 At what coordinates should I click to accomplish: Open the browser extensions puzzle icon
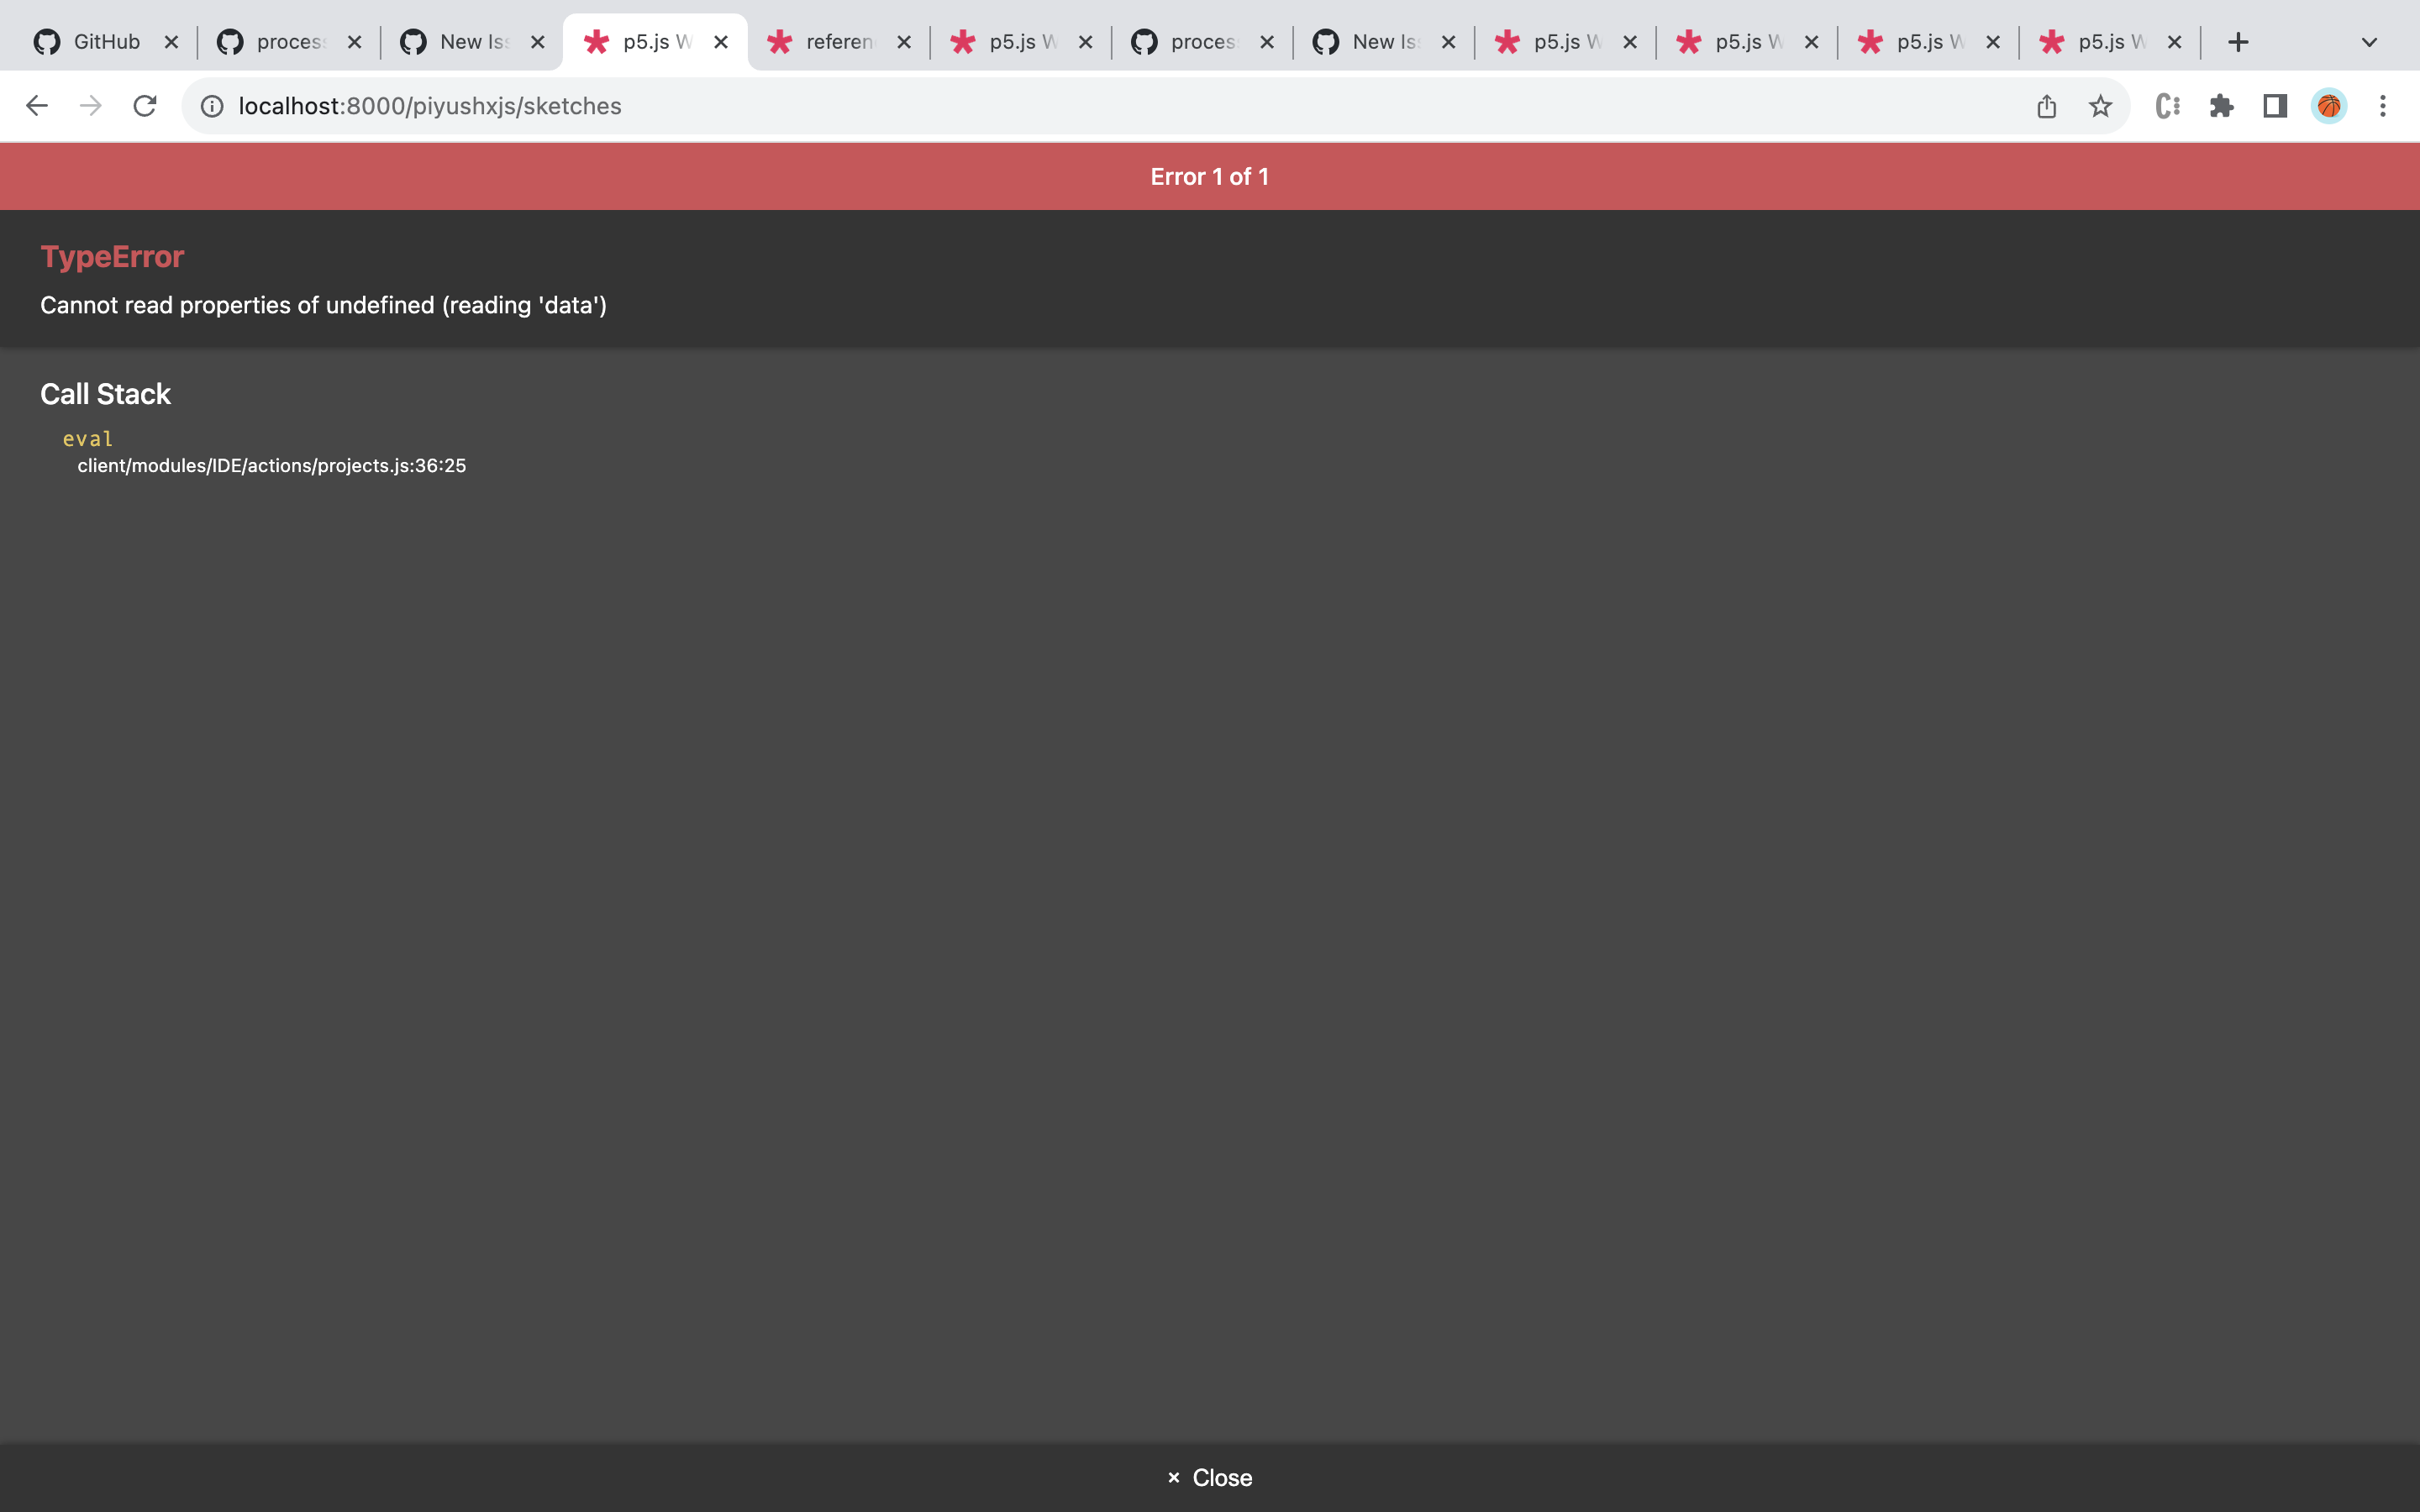(x=2222, y=105)
